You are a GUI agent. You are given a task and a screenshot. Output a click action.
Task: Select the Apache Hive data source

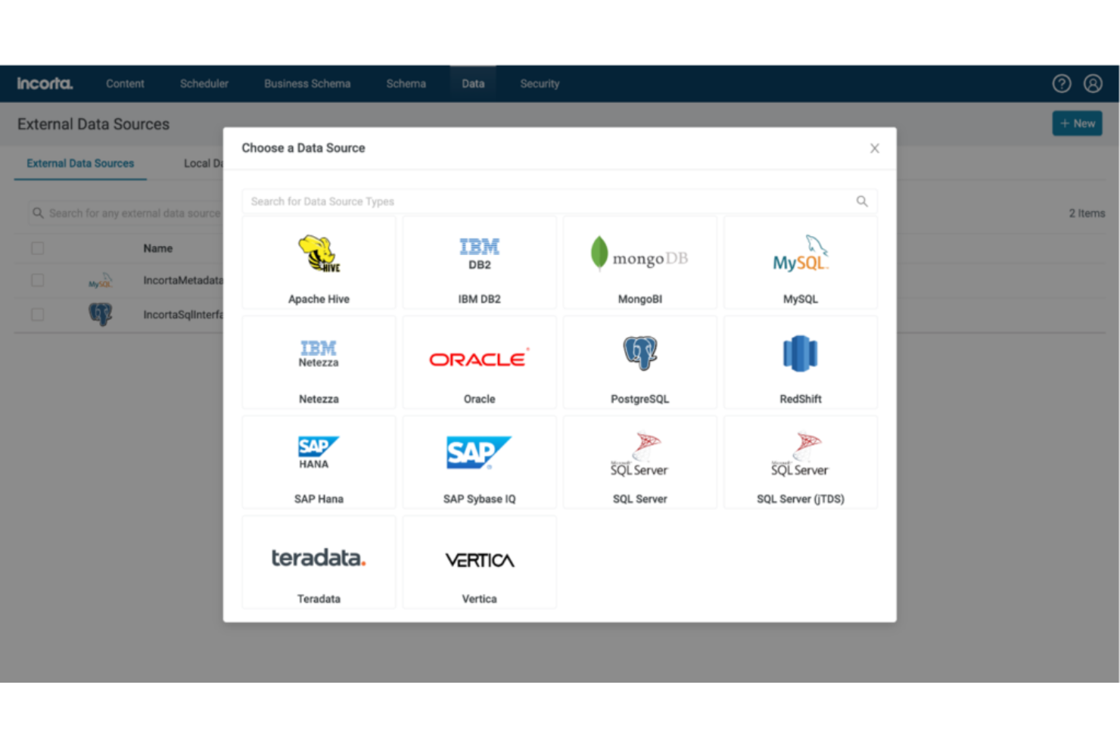point(319,263)
